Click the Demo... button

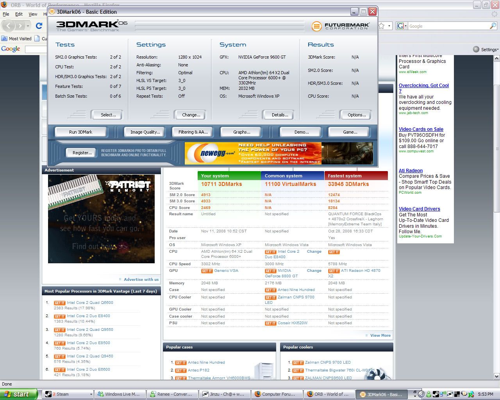pyautogui.click(x=301, y=132)
